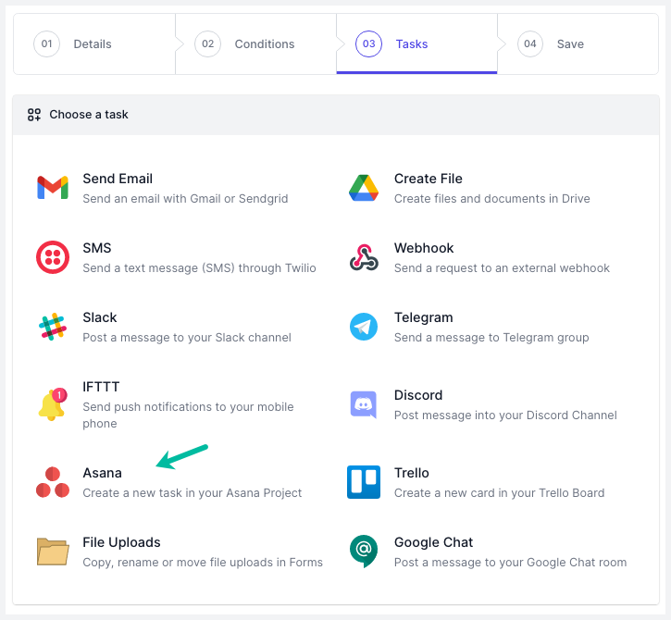Click the grid-plus icon beside Choose a task

click(34, 115)
